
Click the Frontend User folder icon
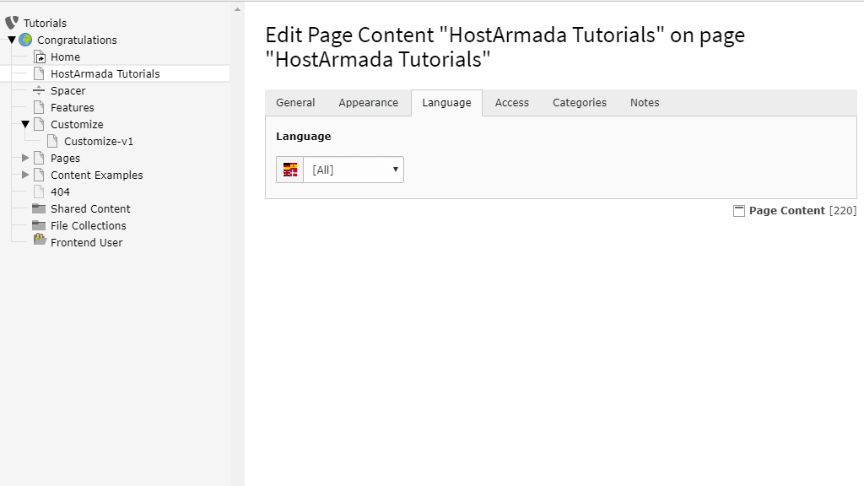pos(40,240)
